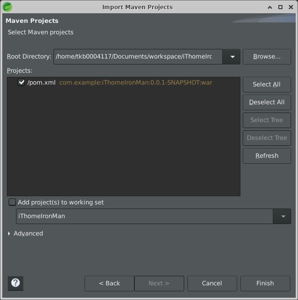Click the Select Tree button

click(x=267, y=120)
